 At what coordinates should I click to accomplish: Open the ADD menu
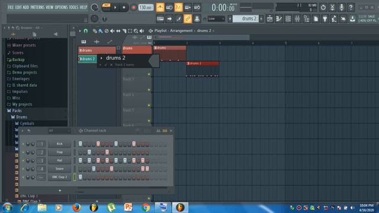(26, 7)
